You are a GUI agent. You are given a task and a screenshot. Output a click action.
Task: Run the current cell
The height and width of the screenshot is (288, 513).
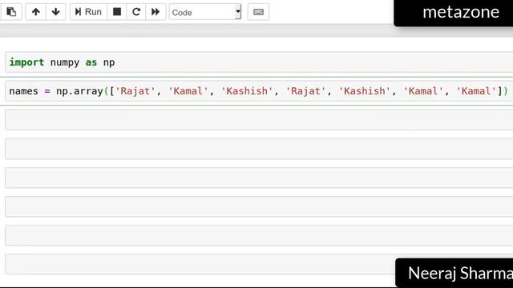tap(88, 12)
